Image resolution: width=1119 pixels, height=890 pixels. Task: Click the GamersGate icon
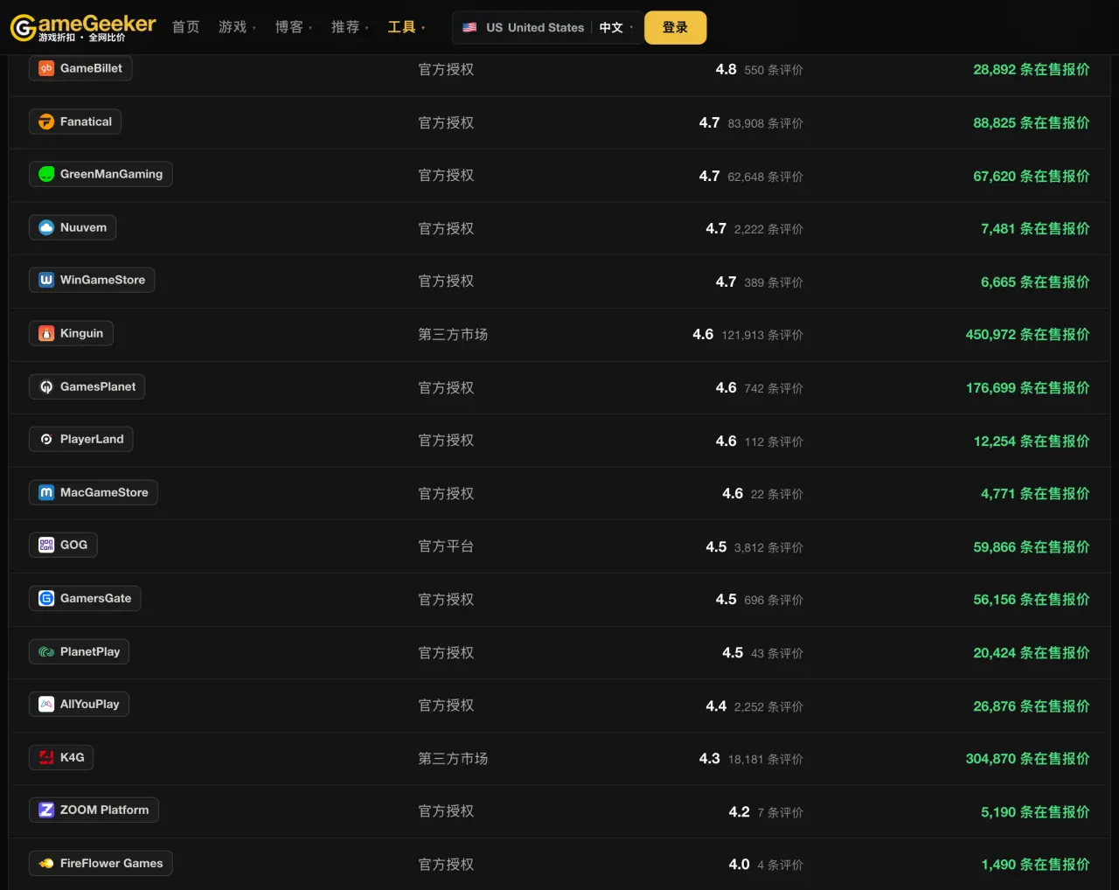46,598
